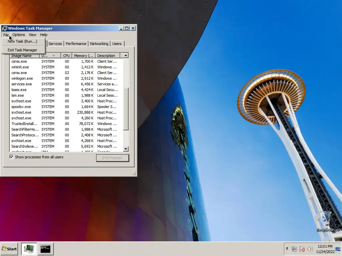This screenshot has width=342, height=256.
Task: Select svchost.exe using 3,400 K memory
Action: click(66, 101)
